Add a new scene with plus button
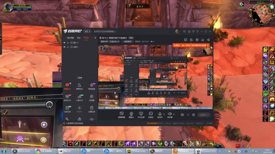 click(95, 38)
